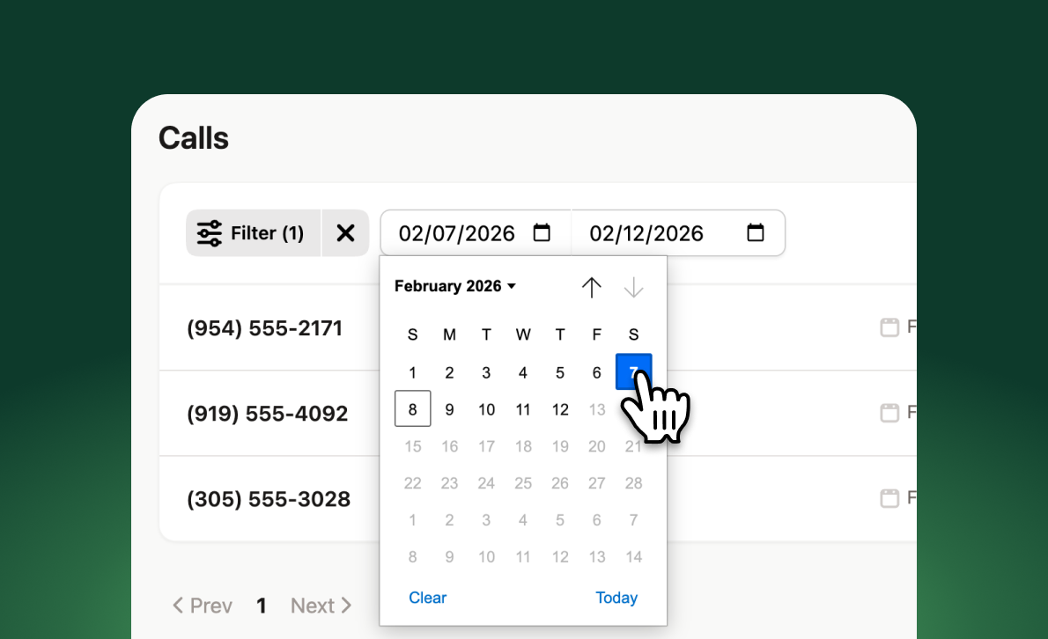Click the calendar icon beside (954) 555-2171
This screenshot has height=639, width=1048.
point(890,327)
